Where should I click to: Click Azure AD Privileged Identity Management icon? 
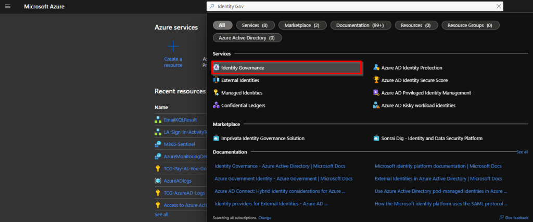pos(376,93)
